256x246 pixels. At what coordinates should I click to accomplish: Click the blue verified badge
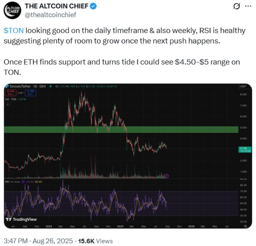point(93,6)
